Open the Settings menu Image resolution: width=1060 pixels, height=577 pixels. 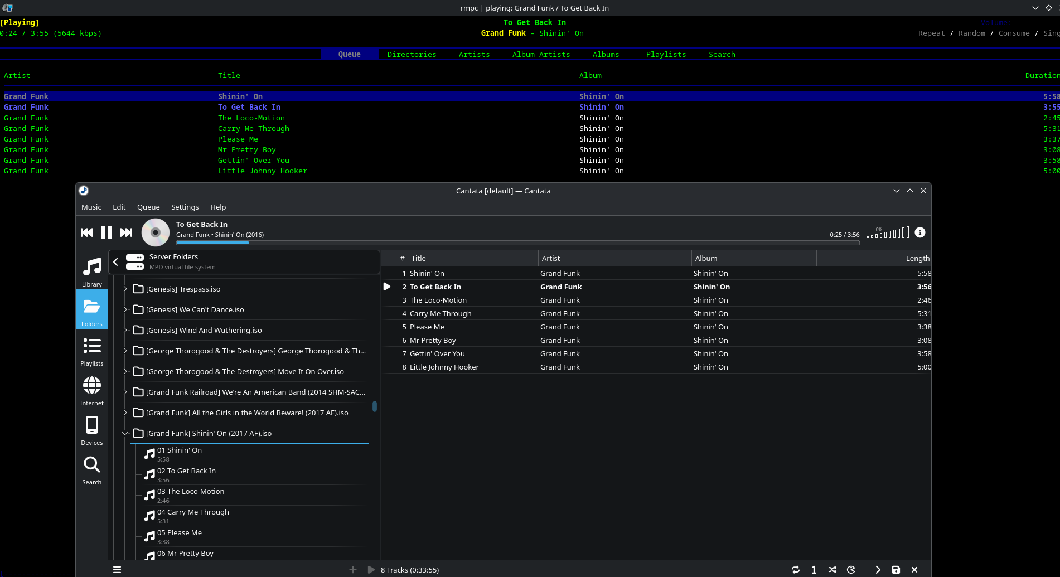(x=185, y=207)
